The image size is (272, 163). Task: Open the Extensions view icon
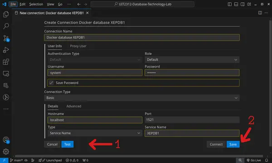6,62
